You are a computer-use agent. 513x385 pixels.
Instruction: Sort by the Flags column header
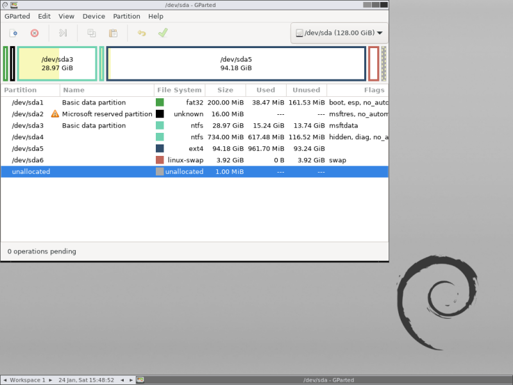358,90
